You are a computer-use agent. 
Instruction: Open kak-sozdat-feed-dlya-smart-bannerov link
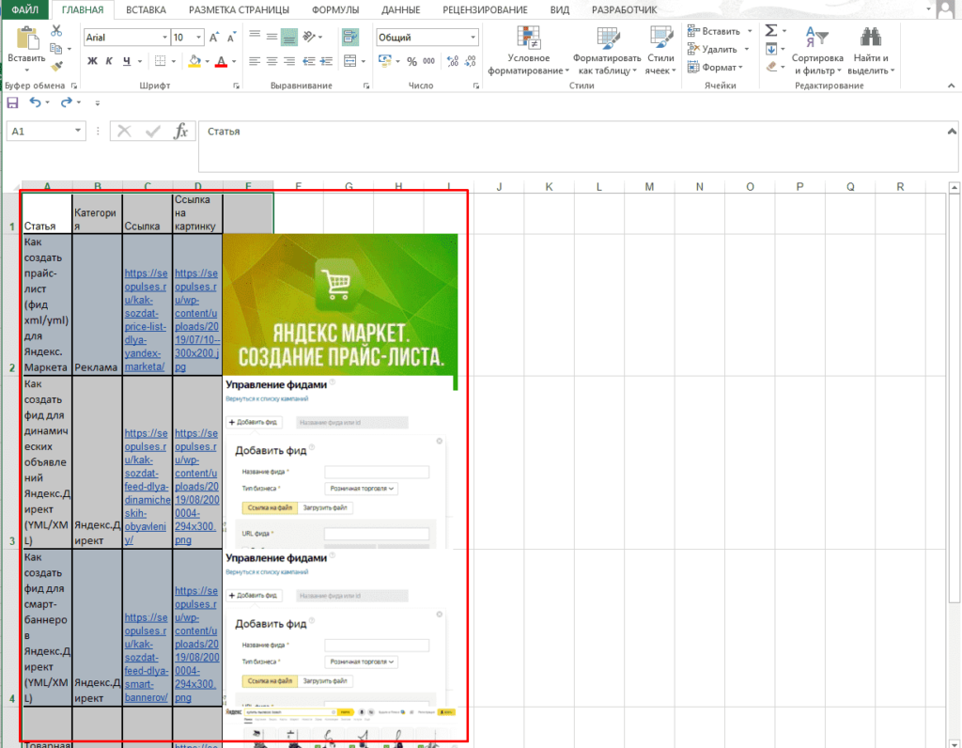(147, 657)
